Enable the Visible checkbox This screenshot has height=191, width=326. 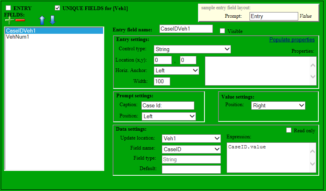pos(222,31)
